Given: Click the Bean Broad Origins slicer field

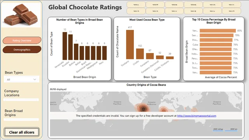Looking at the screenshot, I should point(21,119).
